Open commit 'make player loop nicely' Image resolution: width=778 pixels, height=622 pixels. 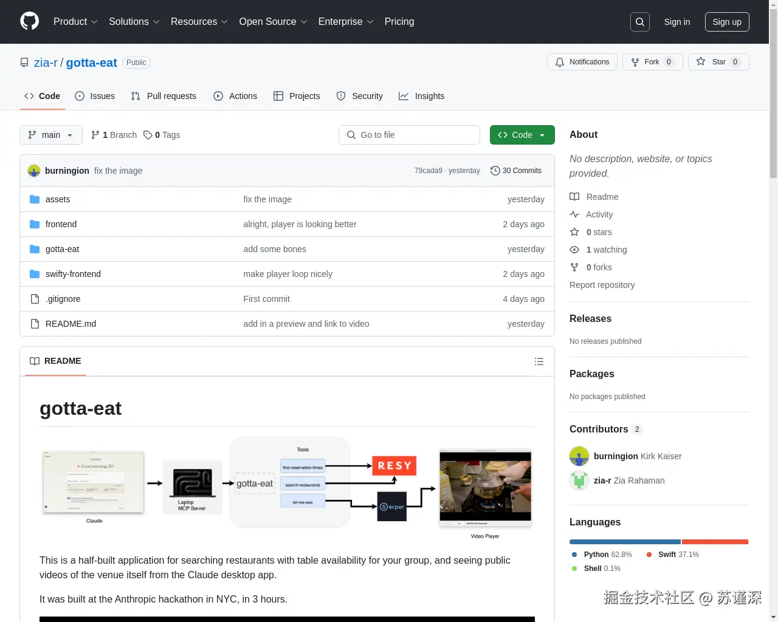coord(287,274)
